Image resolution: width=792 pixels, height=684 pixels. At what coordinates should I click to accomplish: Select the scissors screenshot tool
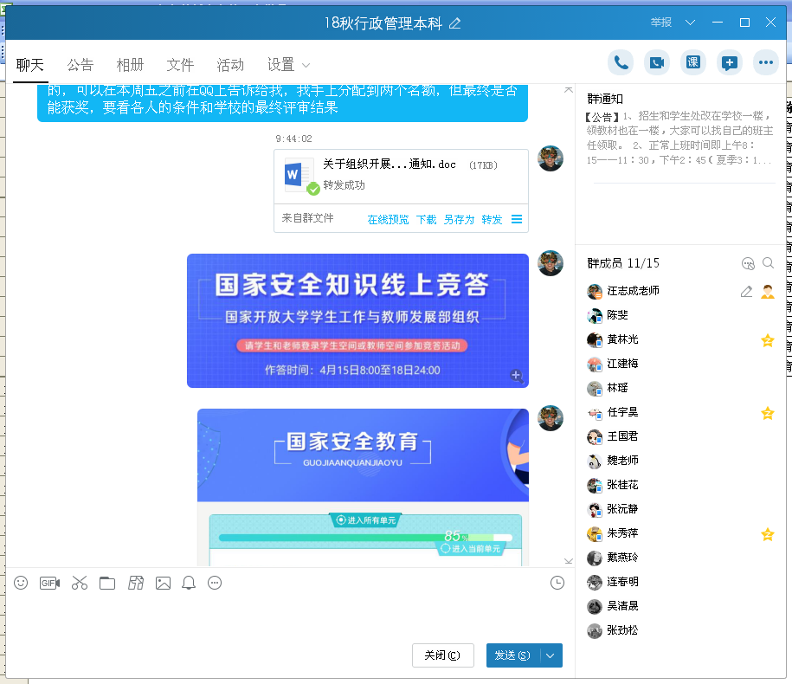click(80, 583)
